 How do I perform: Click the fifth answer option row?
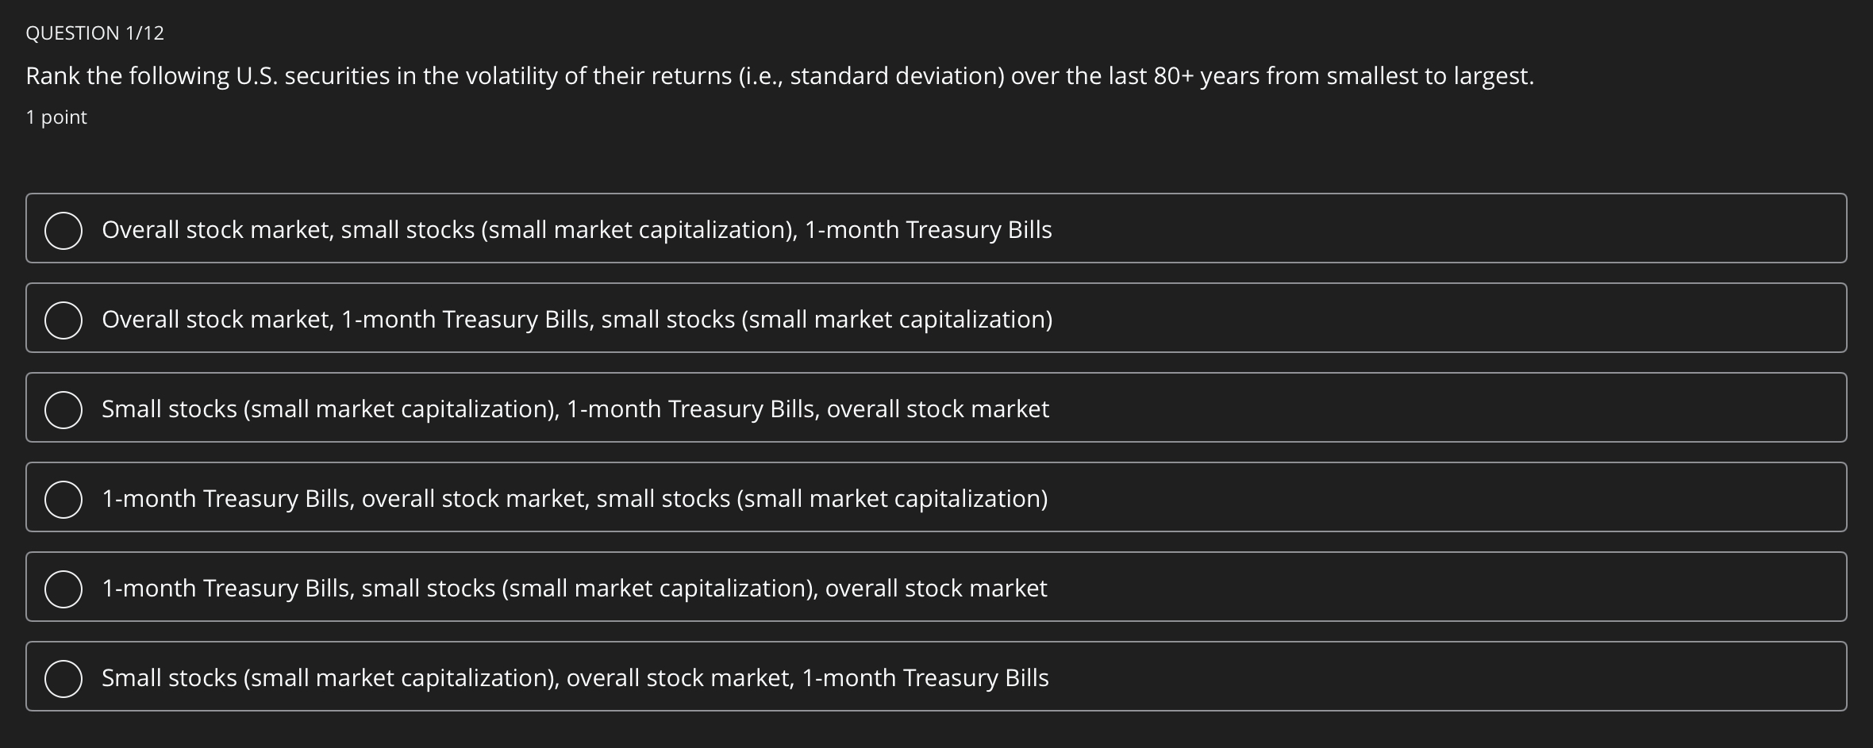point(936,588)
